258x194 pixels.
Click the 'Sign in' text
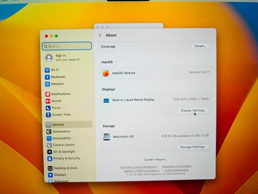click(x=61, y=56)
